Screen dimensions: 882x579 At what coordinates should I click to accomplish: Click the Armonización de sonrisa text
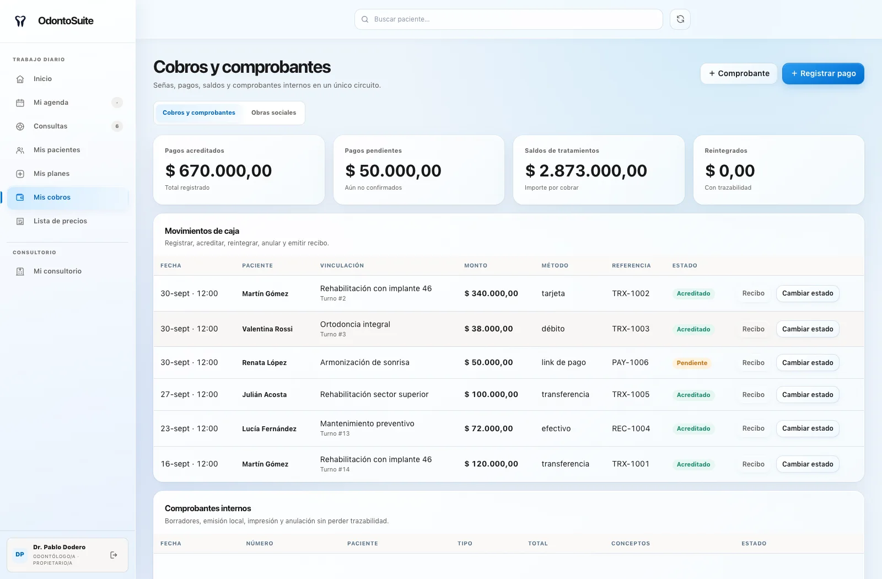coord(365,362)
